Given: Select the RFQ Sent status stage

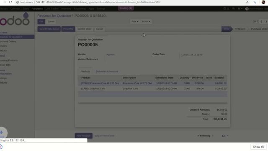Looking at the screenshot, I should (x=240, y=29).
